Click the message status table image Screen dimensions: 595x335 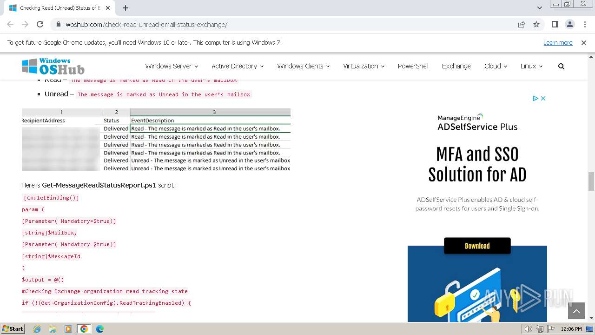pos(156,140)
